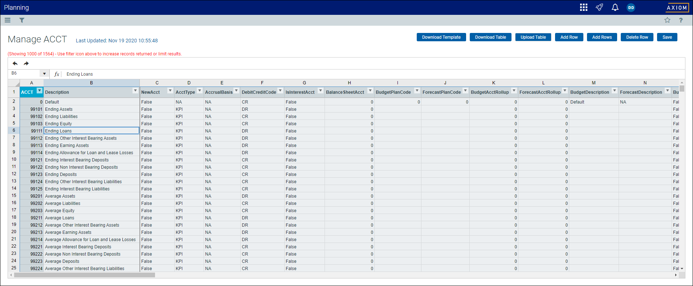Redo last spreadsheet action
The width and height of the screenshot is (693, 286).
[x=26, y=63]
